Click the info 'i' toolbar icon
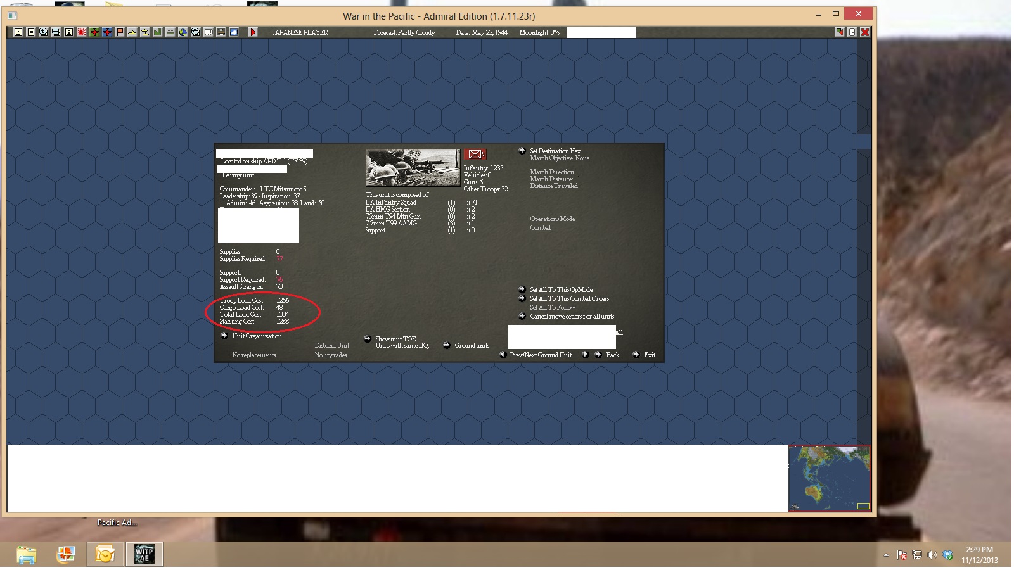Screen dimensions: 1014x570 click(69, 32)
